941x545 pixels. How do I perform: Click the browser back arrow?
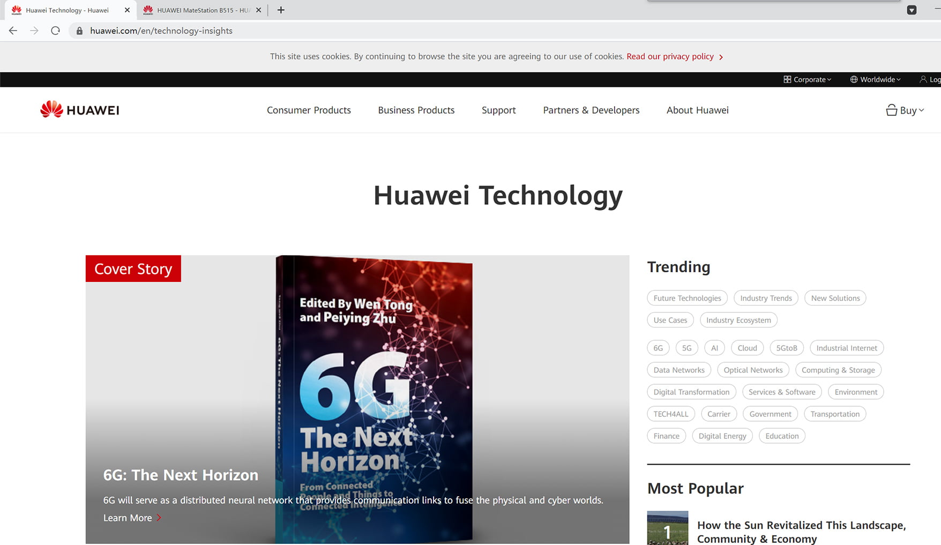13,31
